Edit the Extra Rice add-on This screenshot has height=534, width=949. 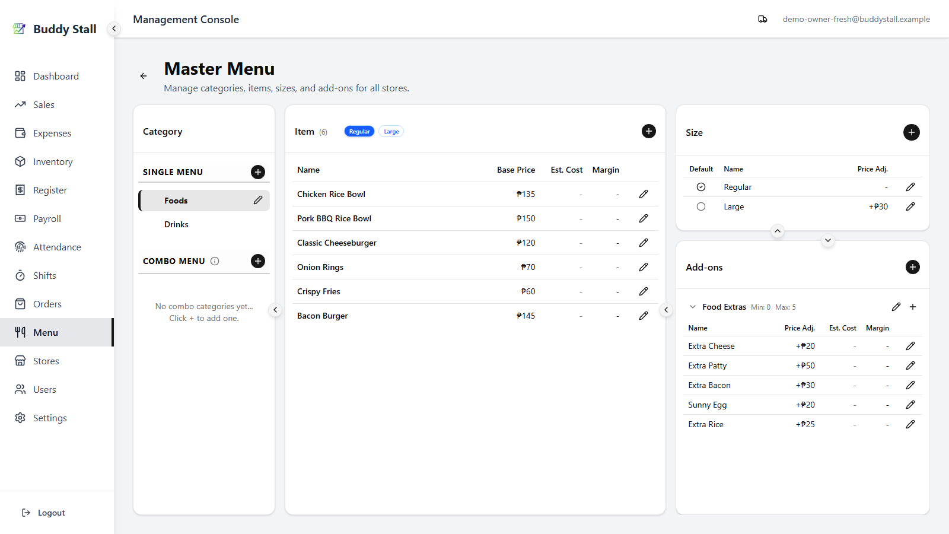tap(910, 424)
